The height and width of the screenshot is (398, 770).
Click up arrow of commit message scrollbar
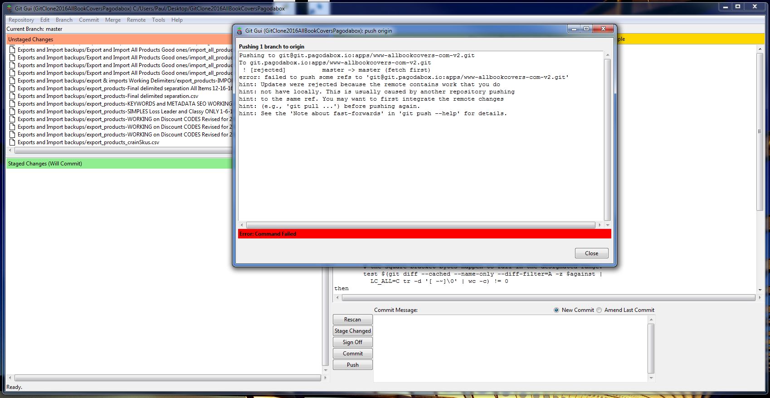pyautogui.click(x=651, y=320)
